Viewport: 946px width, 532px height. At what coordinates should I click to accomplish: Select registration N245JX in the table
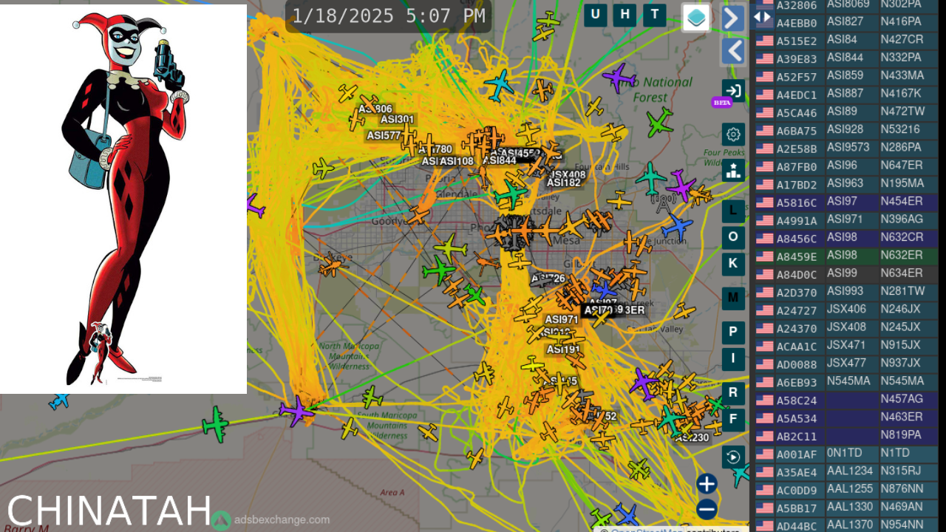(x=901, y=327)
